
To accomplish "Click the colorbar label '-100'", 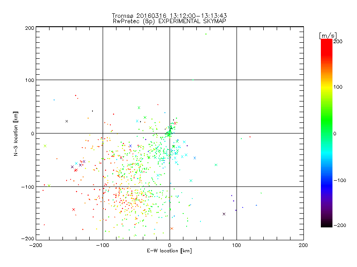I will [340, 181].
